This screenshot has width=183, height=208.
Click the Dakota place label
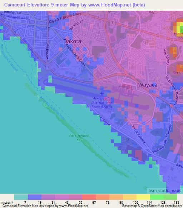[72, 41]
